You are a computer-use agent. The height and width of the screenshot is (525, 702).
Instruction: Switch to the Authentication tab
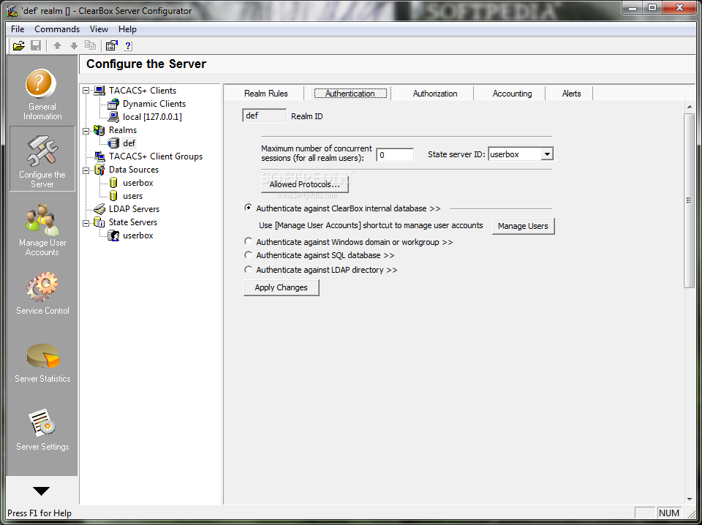350,94
